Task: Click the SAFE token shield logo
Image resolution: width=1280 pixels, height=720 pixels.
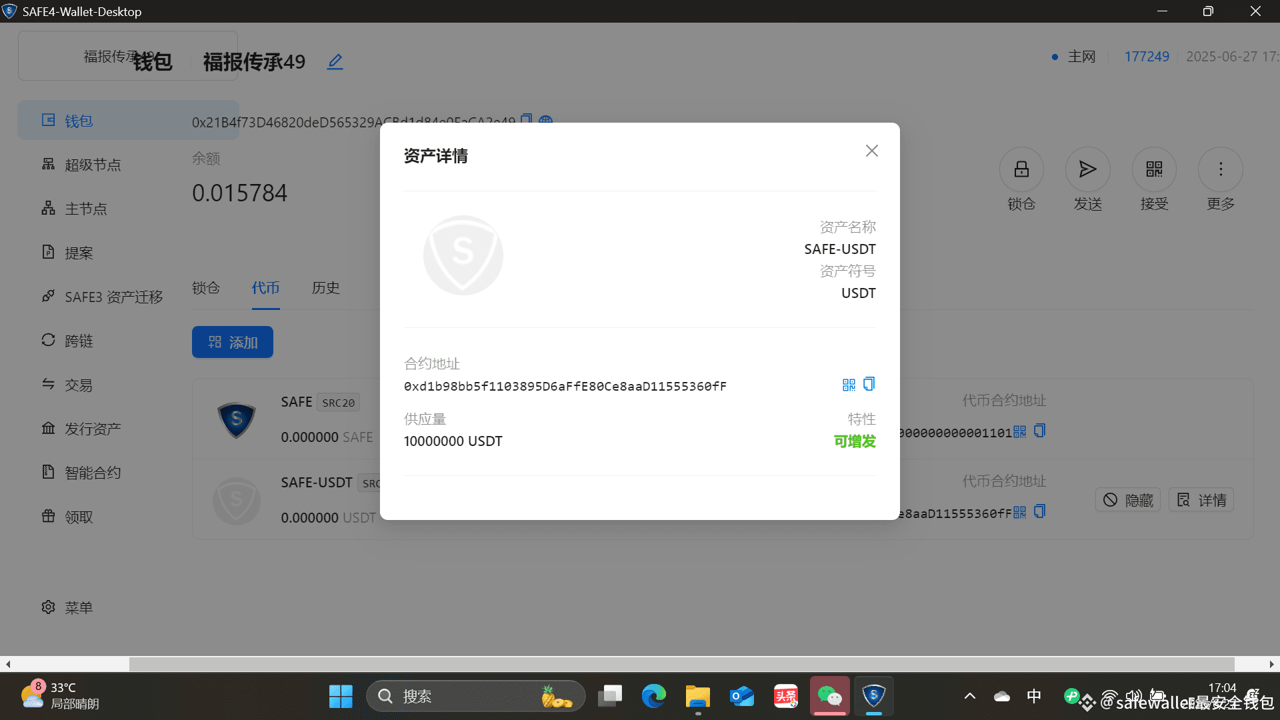Action: point(236,420)
